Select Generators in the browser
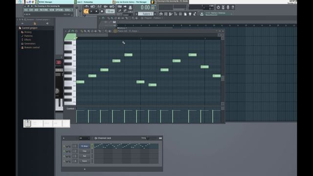The width and height of the screenshot is (313, 176). (x=30, y=44)
